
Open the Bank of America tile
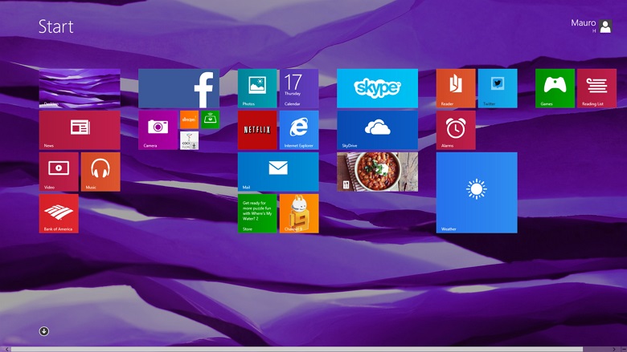click(x=59, y=213)
